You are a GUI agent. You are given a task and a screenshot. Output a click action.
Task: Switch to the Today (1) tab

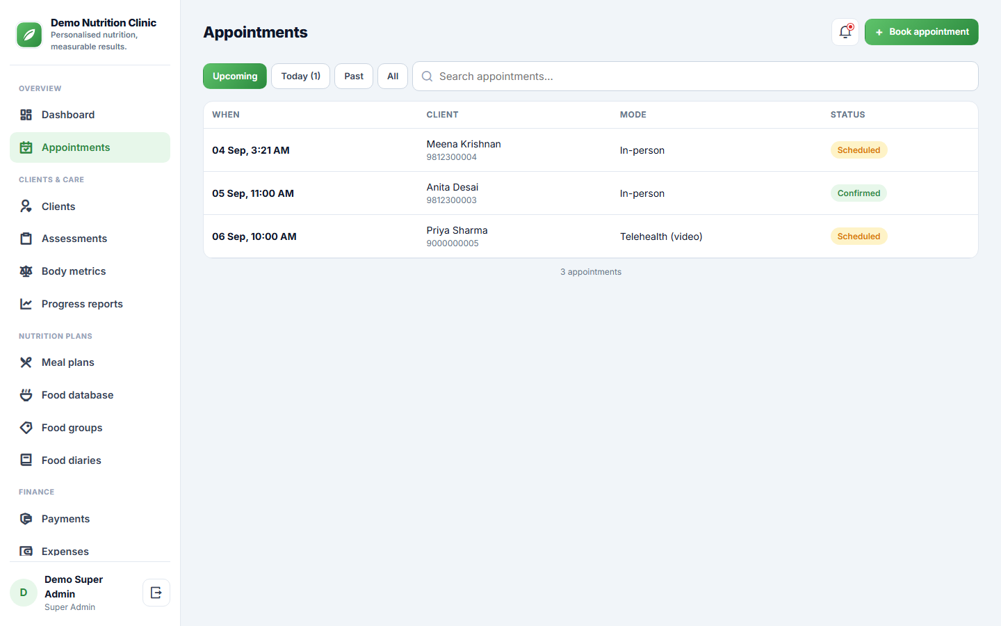[300, 77]
